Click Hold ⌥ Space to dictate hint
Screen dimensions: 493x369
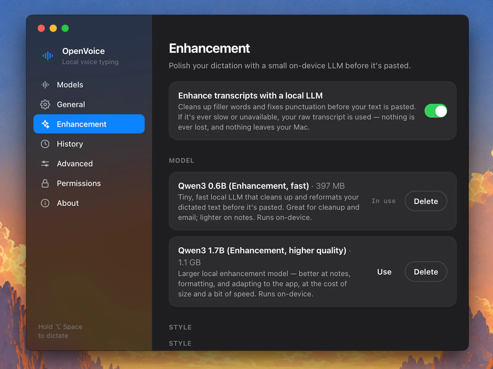(60, 331)
